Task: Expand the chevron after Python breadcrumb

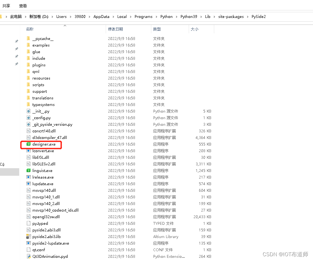Action: [176, 17]
